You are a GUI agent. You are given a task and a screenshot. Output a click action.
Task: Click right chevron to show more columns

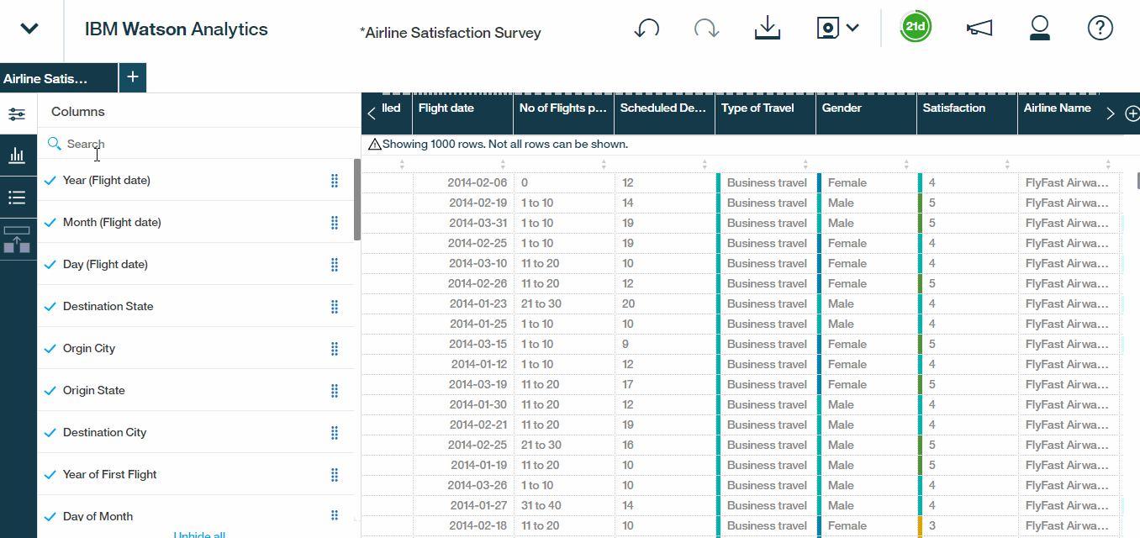click(x=1110, y=113)
